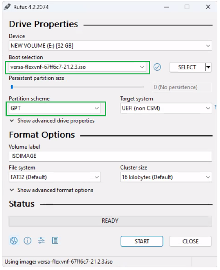Close the Rufus window with X
The image size is (220, 270).
click(x=208, y=7)
